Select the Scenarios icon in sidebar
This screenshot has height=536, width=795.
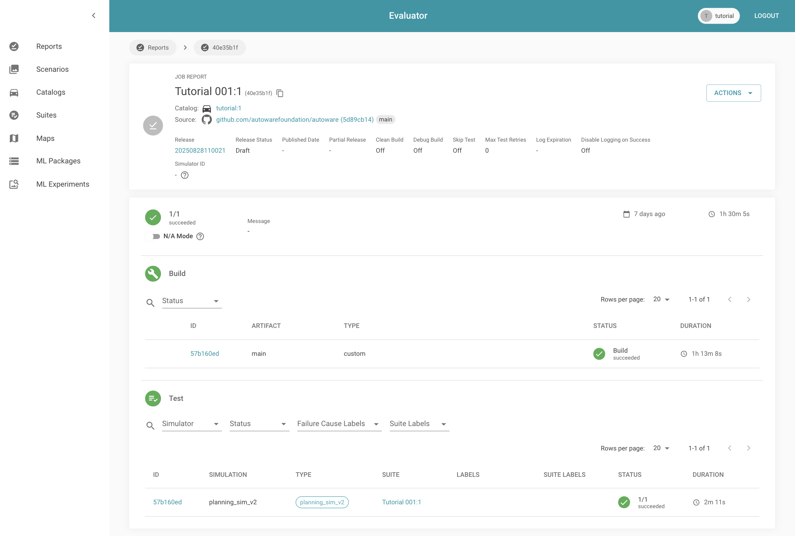coord(14,69)
